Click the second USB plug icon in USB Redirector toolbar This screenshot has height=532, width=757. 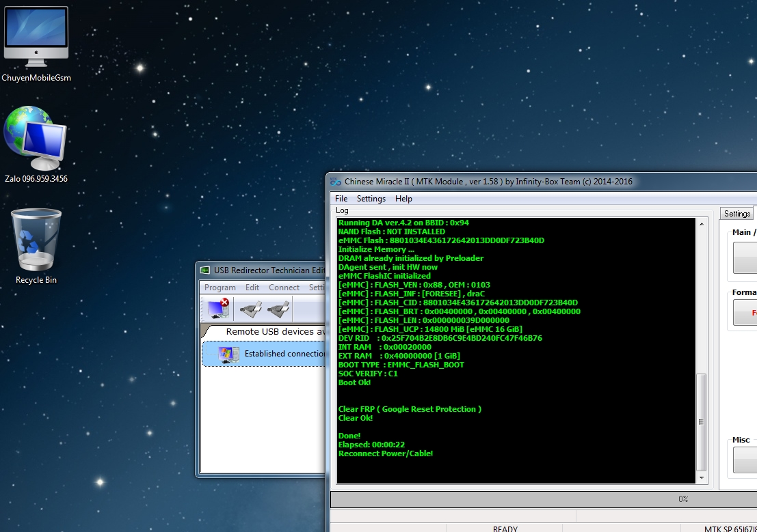click(x=278, y=309)
